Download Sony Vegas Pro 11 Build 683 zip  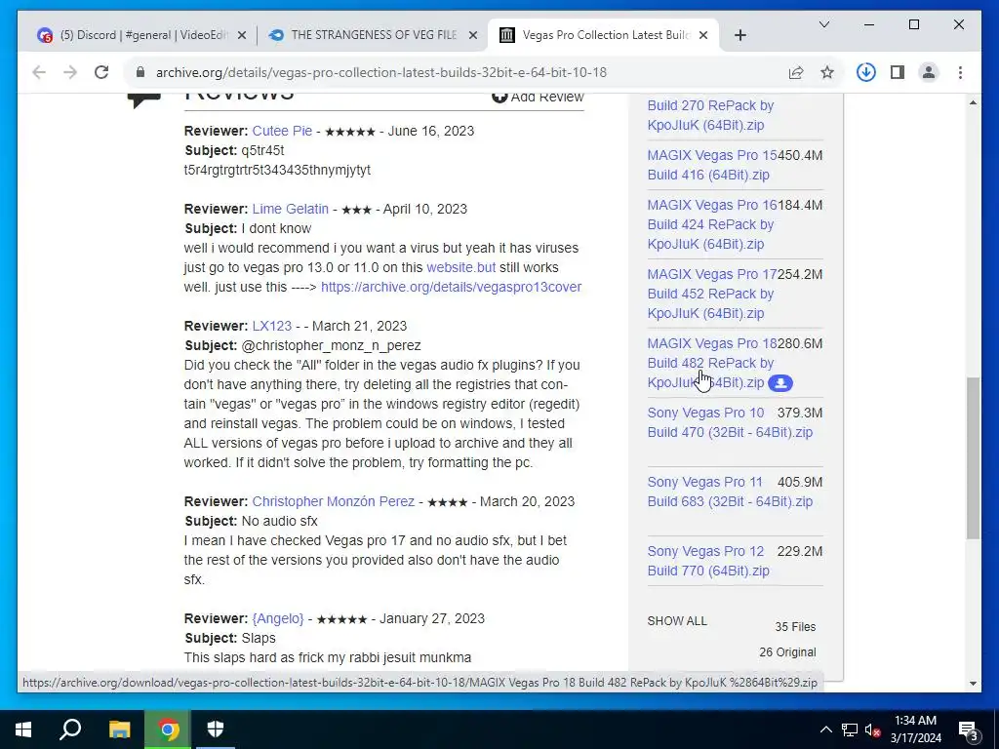click(x=730, y=492)
